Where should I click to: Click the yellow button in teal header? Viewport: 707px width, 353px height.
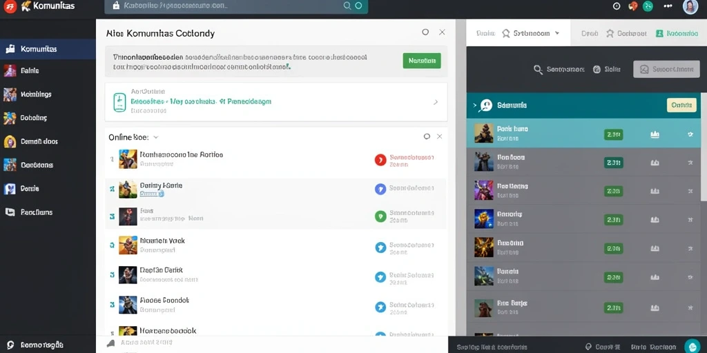(681, 105)
